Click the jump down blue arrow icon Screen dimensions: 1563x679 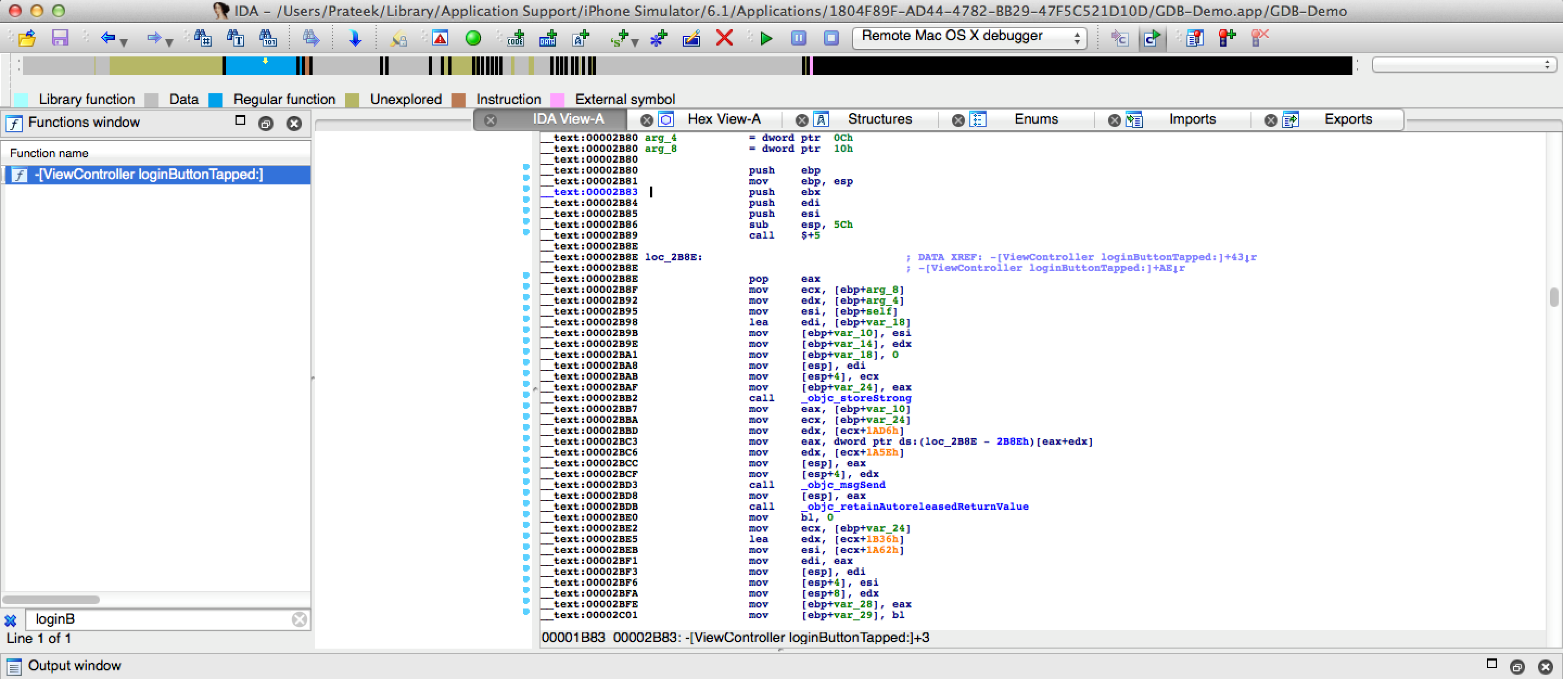[355, 39]
